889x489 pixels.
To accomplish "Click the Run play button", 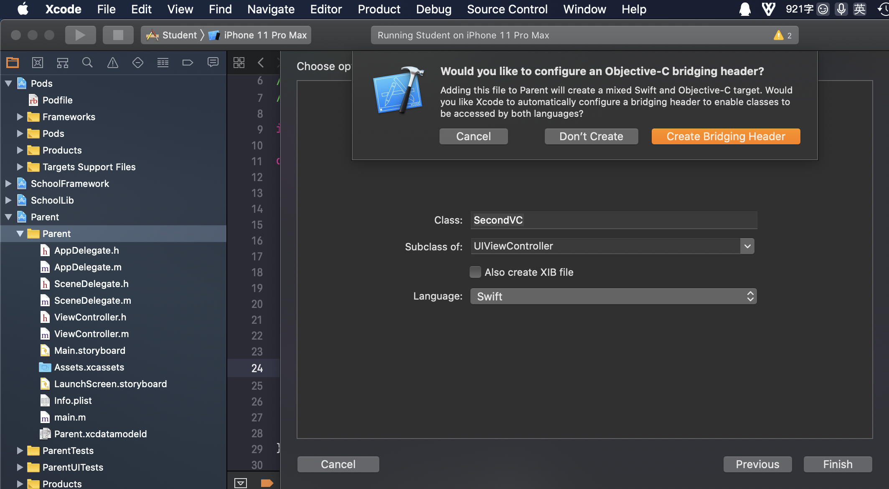I will tap(80, 35).
